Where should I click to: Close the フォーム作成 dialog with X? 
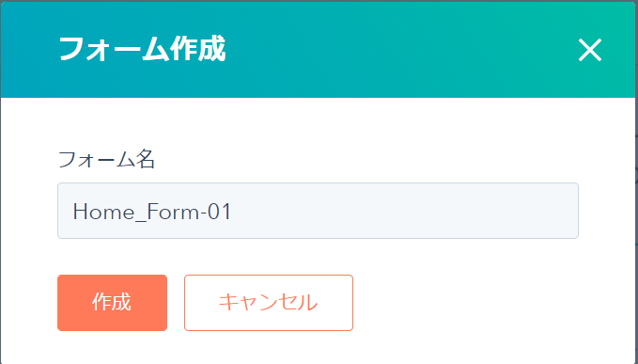[x=590, y=50]
